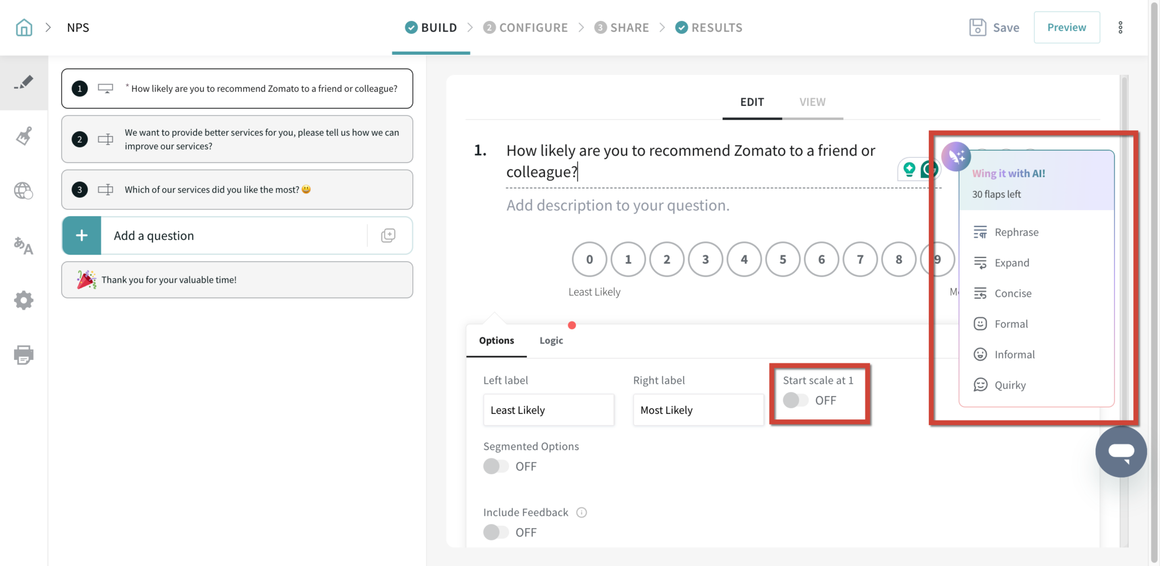Screen dimensions: 1160x566
Task: Click the Preview button
Action: (x=1067, y=27)
